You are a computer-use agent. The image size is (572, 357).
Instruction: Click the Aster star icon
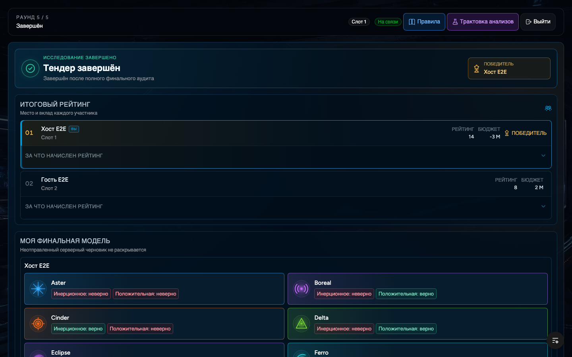(x=38, y=289)
